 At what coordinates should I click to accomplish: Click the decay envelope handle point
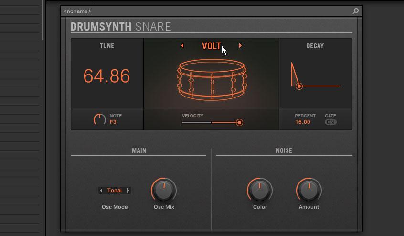[x=299, y=86]
